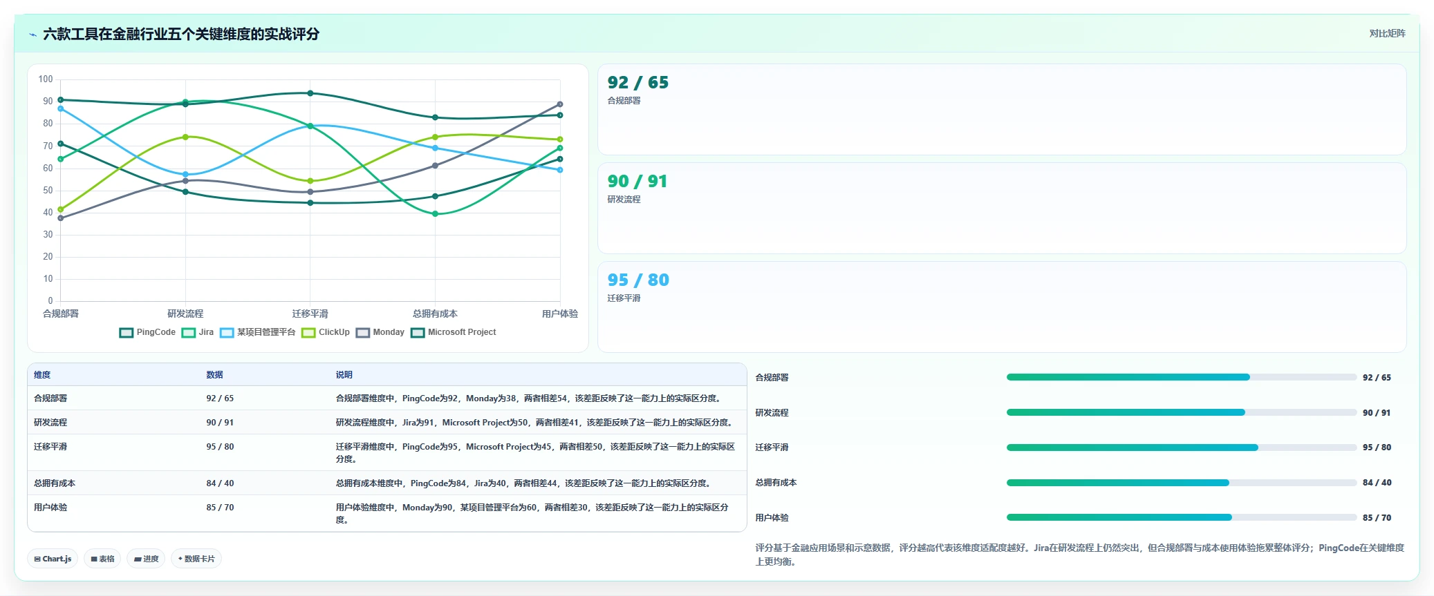Click the Microsoft Project legend label text
The image size is (1434, 596).
462,332
